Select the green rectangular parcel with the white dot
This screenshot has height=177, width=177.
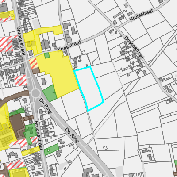(52, 150)
